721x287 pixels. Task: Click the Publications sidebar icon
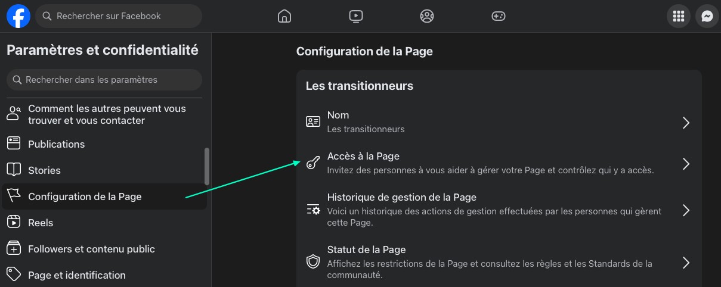pyautogui.click(x=14, y=143)
